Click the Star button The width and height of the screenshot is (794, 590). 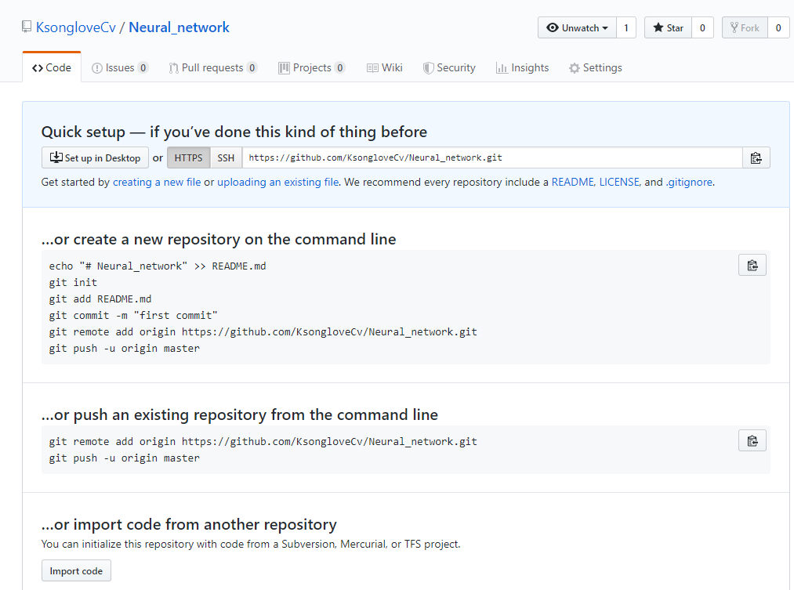click(x=668, y=28)
